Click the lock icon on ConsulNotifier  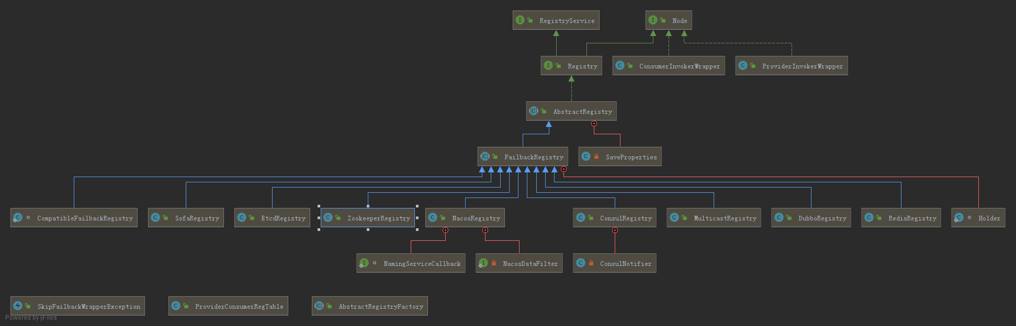click(x=591, y=263)
